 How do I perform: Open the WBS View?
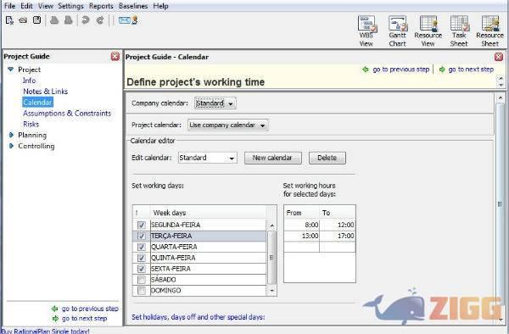366,31
